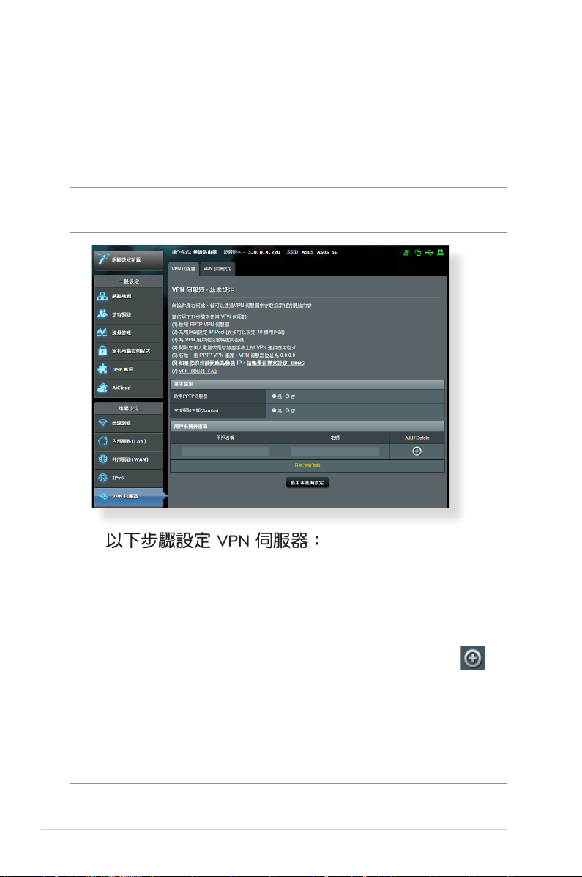This screenshot has height=877, width=582.
Task: Select 是 for enabling the PPTP server
Action: pos(274,396)
